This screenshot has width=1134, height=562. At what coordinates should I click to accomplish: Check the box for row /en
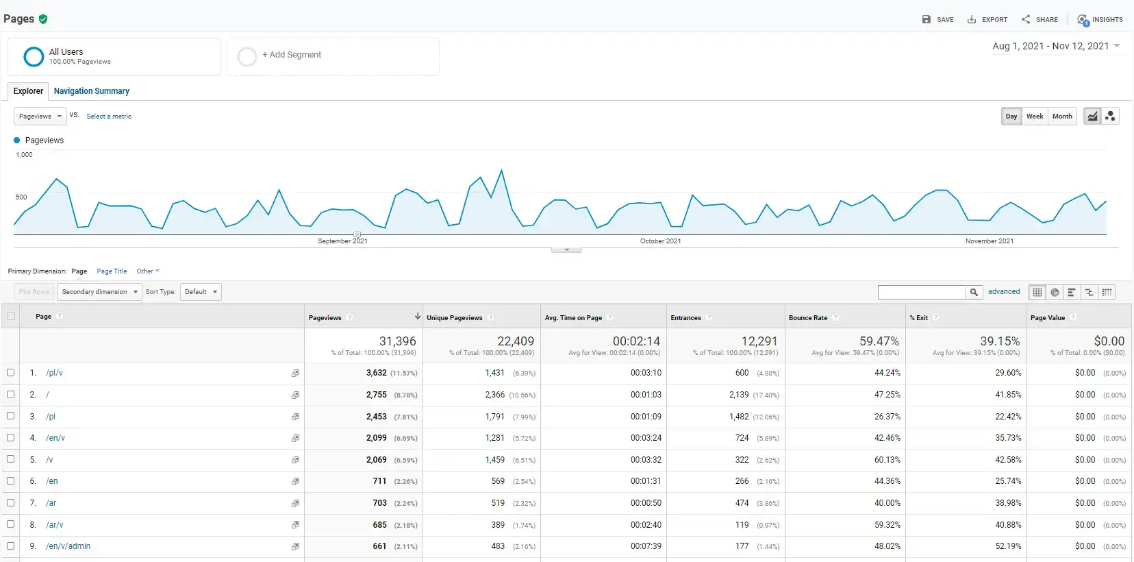(10, 480)
